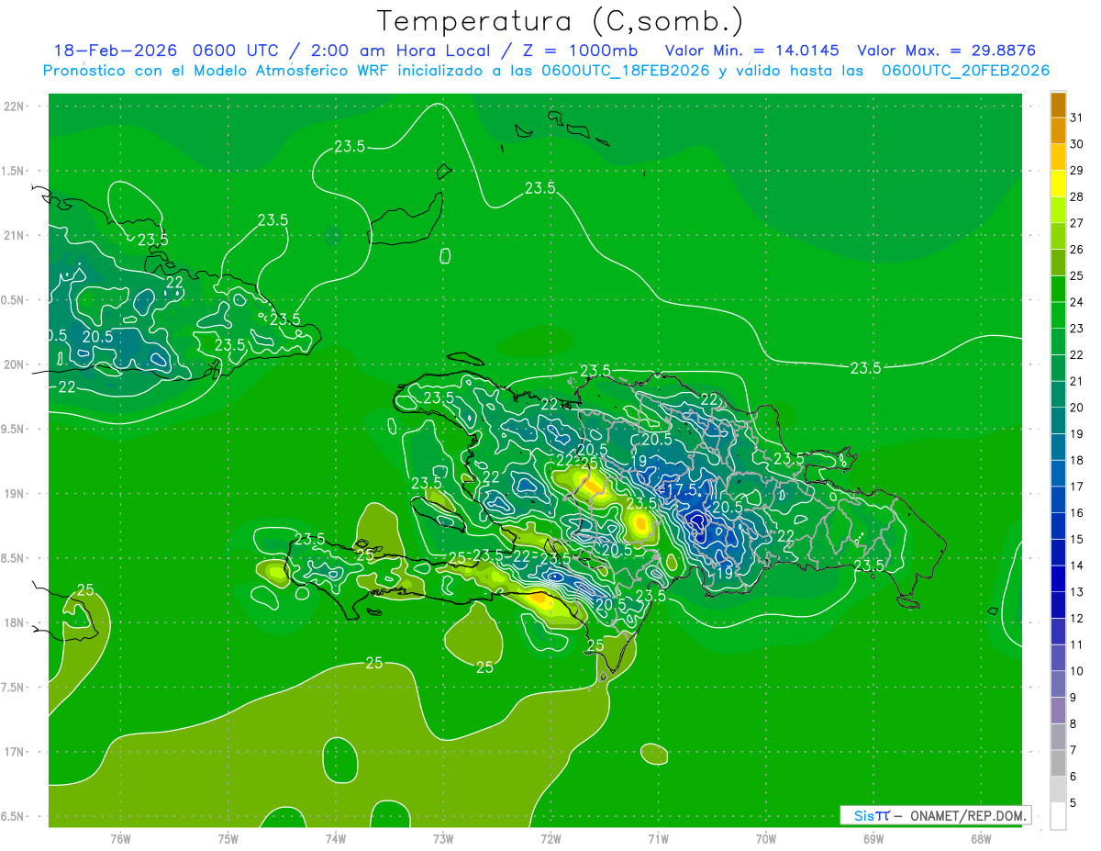Click the purple swatch between 8 and 9
The height and width of the screenshot is (851, 1101).
[x=1058, y=711]
